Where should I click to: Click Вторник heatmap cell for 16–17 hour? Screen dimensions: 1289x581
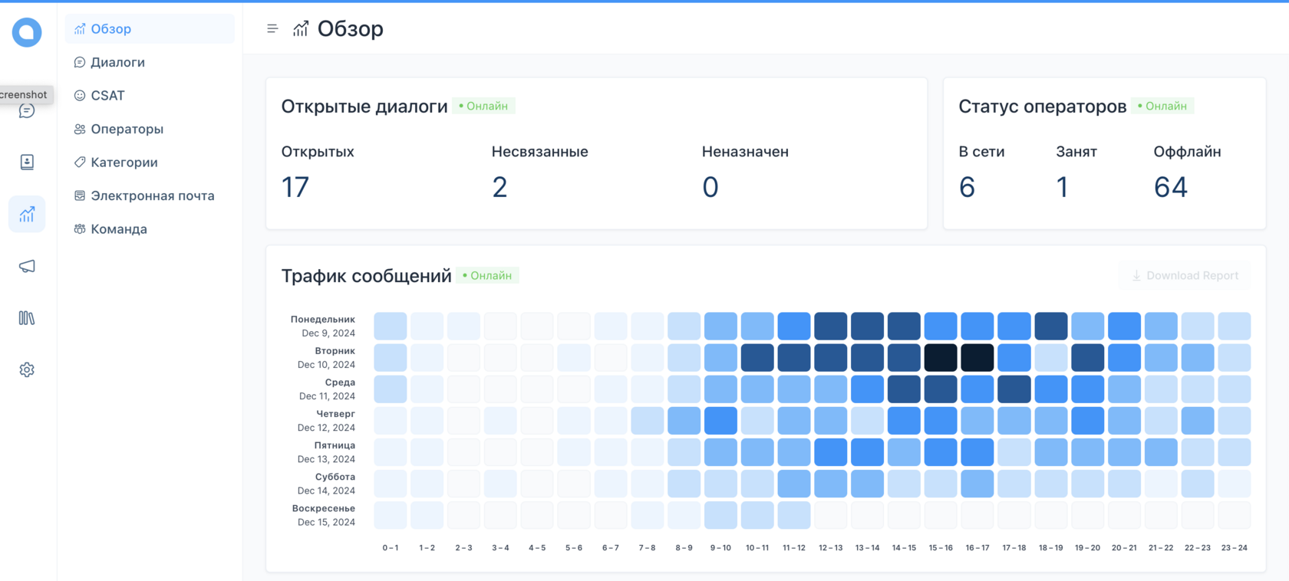pyautogui.click(x=977, y=357)
